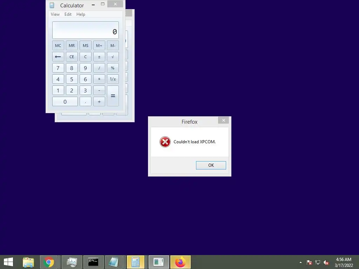This screenshot has height=269, width=359.
Task: Click the Calculator display field showing 0
Action: pos(86,30)
